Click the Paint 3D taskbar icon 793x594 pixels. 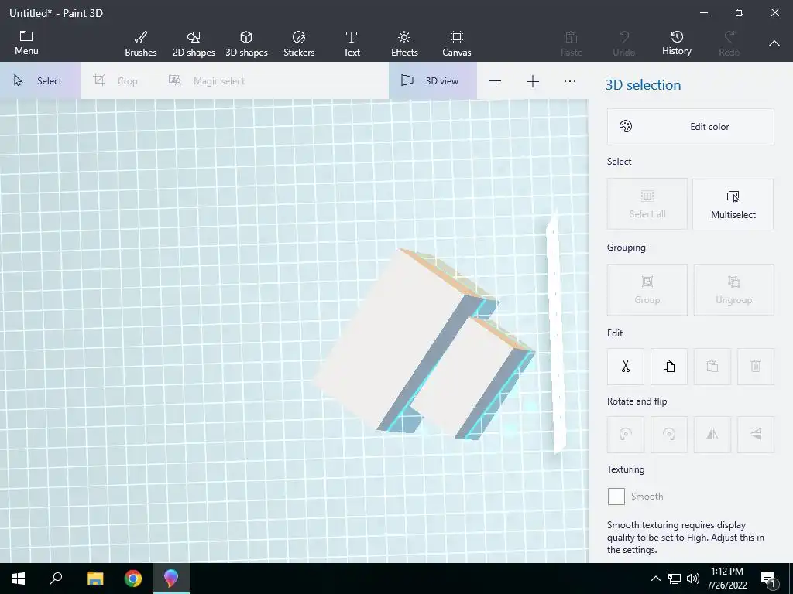[x=171, y=579]
